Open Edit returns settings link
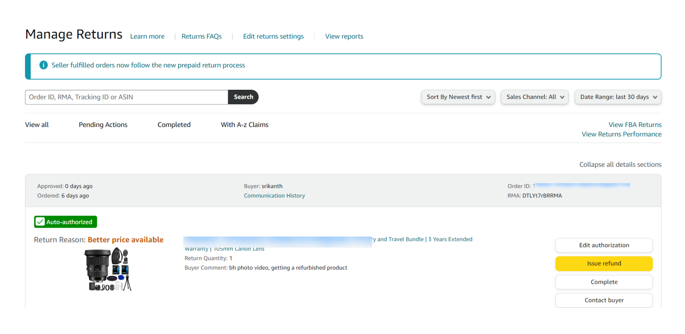 point(273,36)
